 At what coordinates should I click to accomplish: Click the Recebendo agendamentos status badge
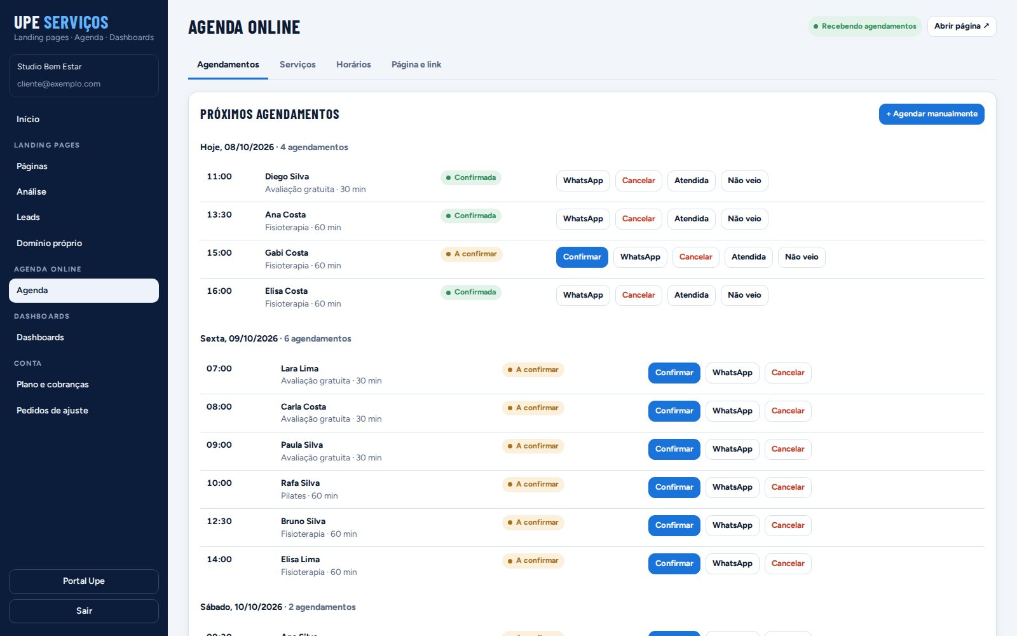click(x=864, y=26)
